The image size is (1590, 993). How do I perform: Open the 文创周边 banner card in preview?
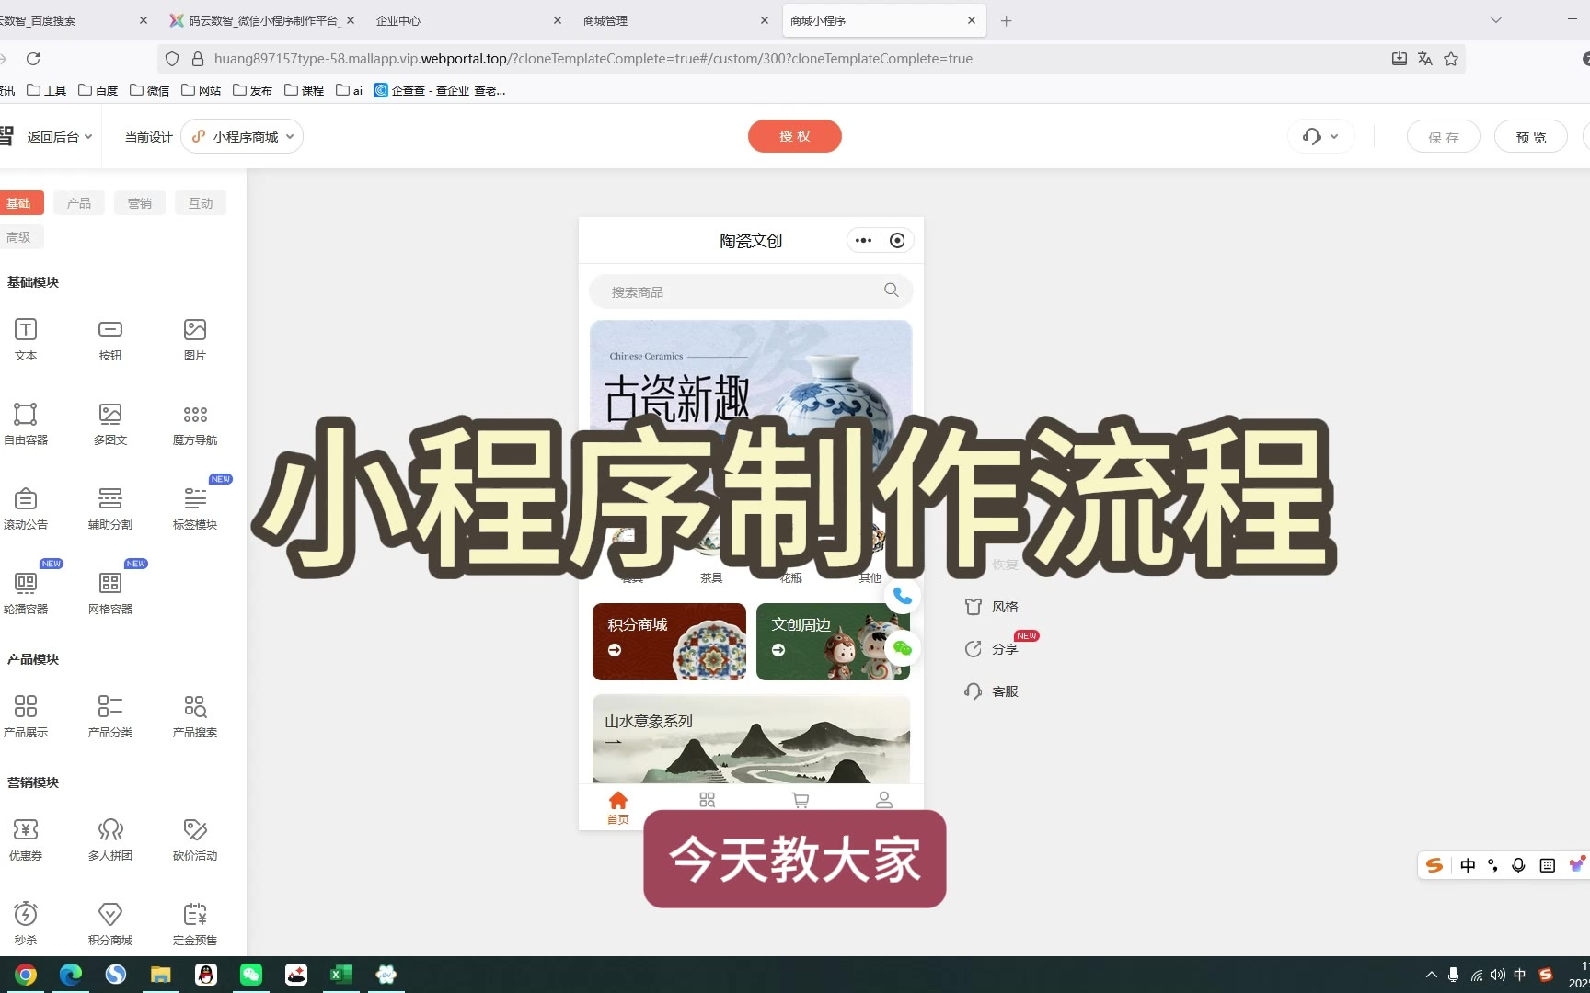pos(833,642)
